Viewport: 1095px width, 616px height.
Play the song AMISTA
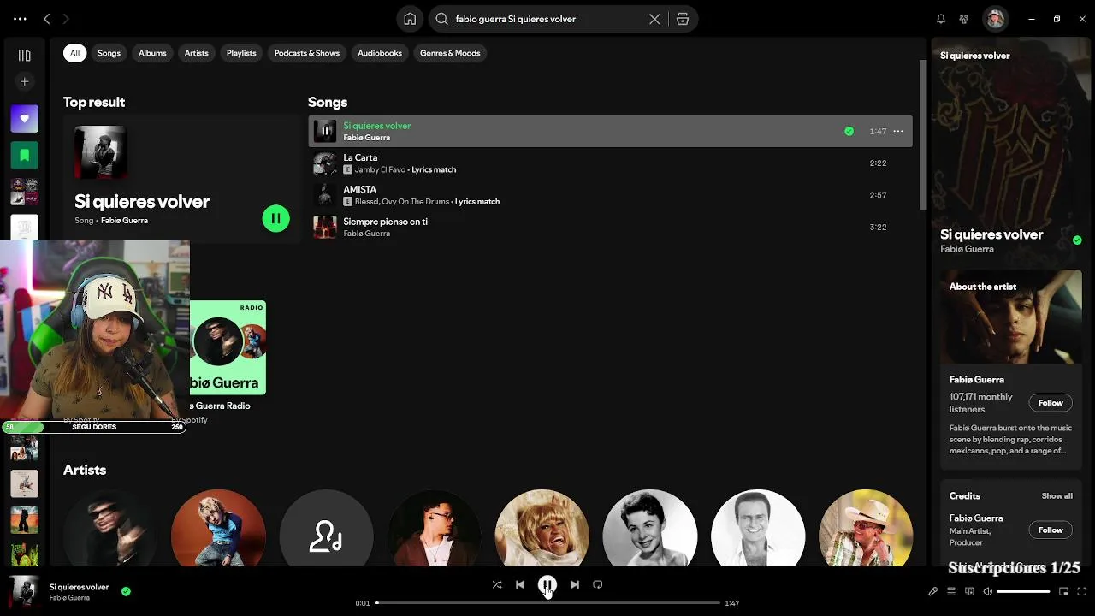click(x=610, y=195)
